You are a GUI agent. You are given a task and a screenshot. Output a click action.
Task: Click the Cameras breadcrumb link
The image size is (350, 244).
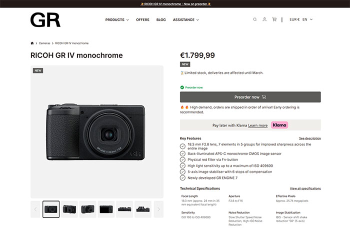45,43
